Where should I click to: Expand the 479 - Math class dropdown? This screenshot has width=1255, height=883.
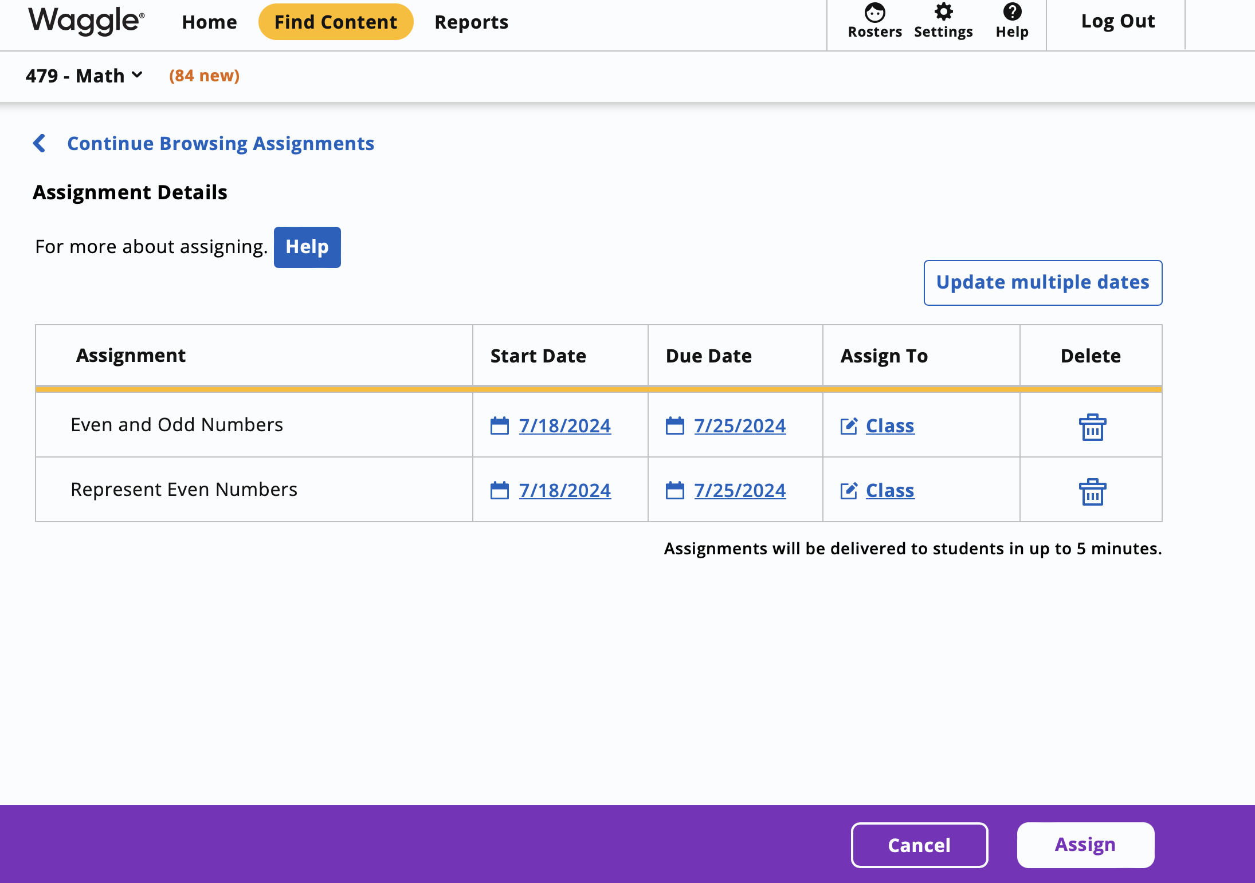(x=84, y=76)
